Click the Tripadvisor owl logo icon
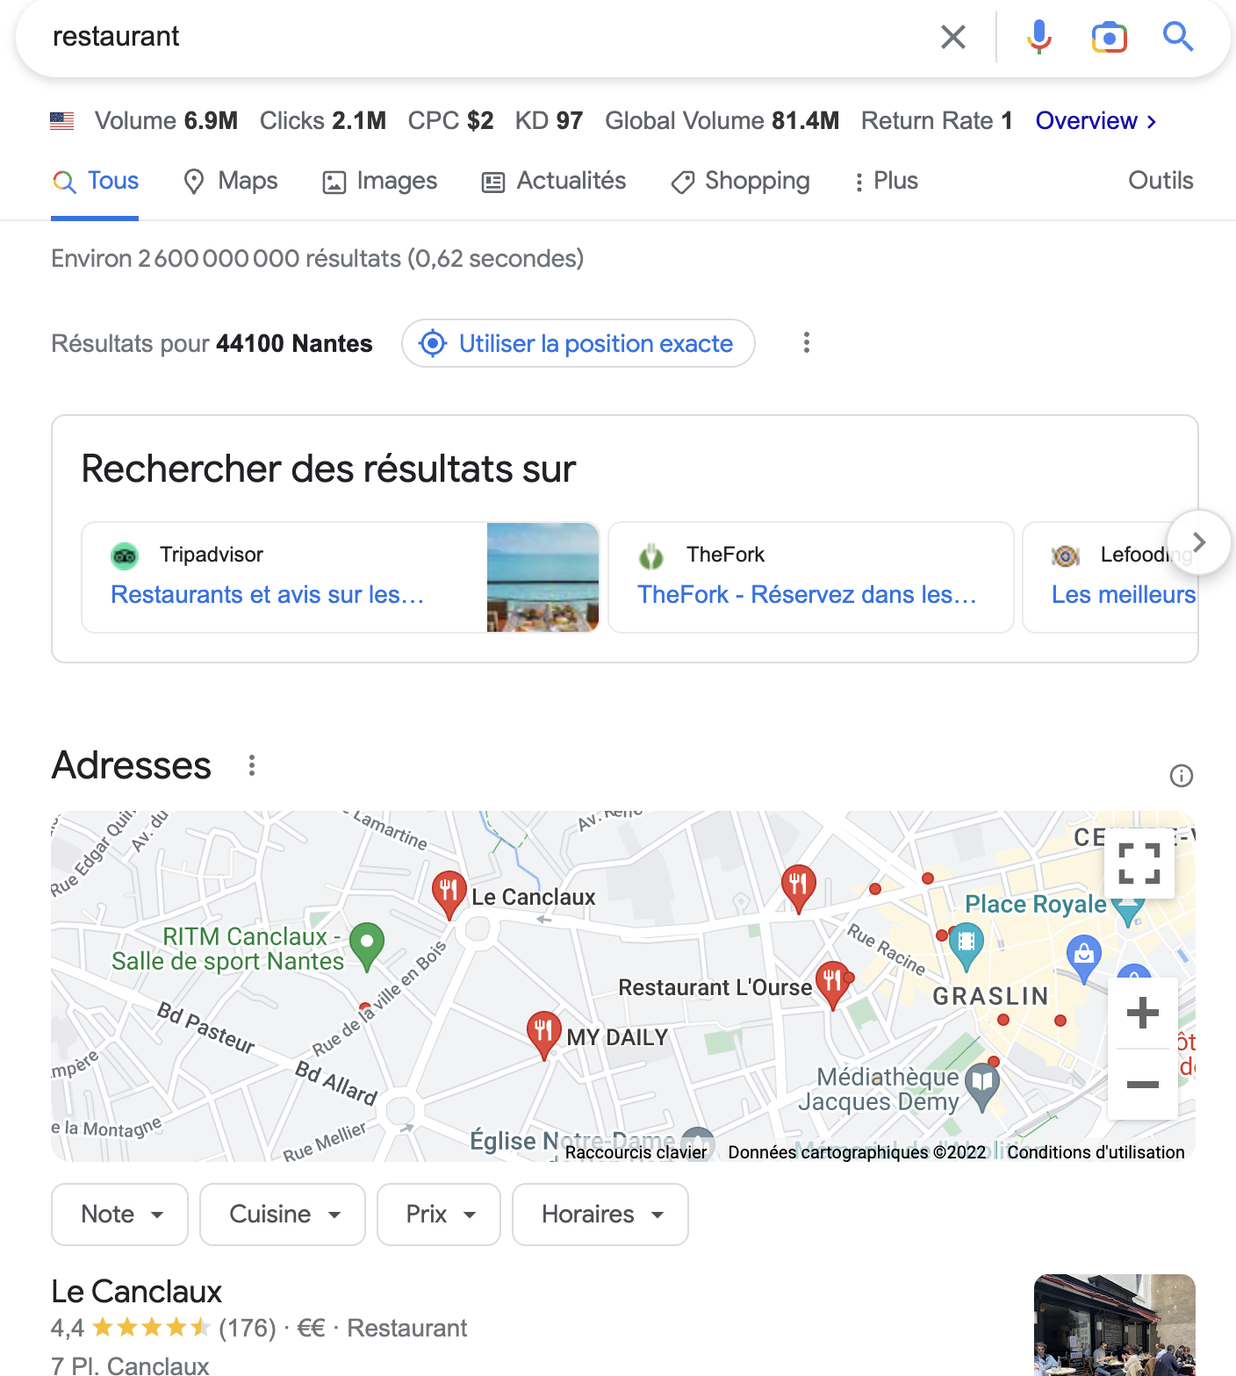 point(125,555)
